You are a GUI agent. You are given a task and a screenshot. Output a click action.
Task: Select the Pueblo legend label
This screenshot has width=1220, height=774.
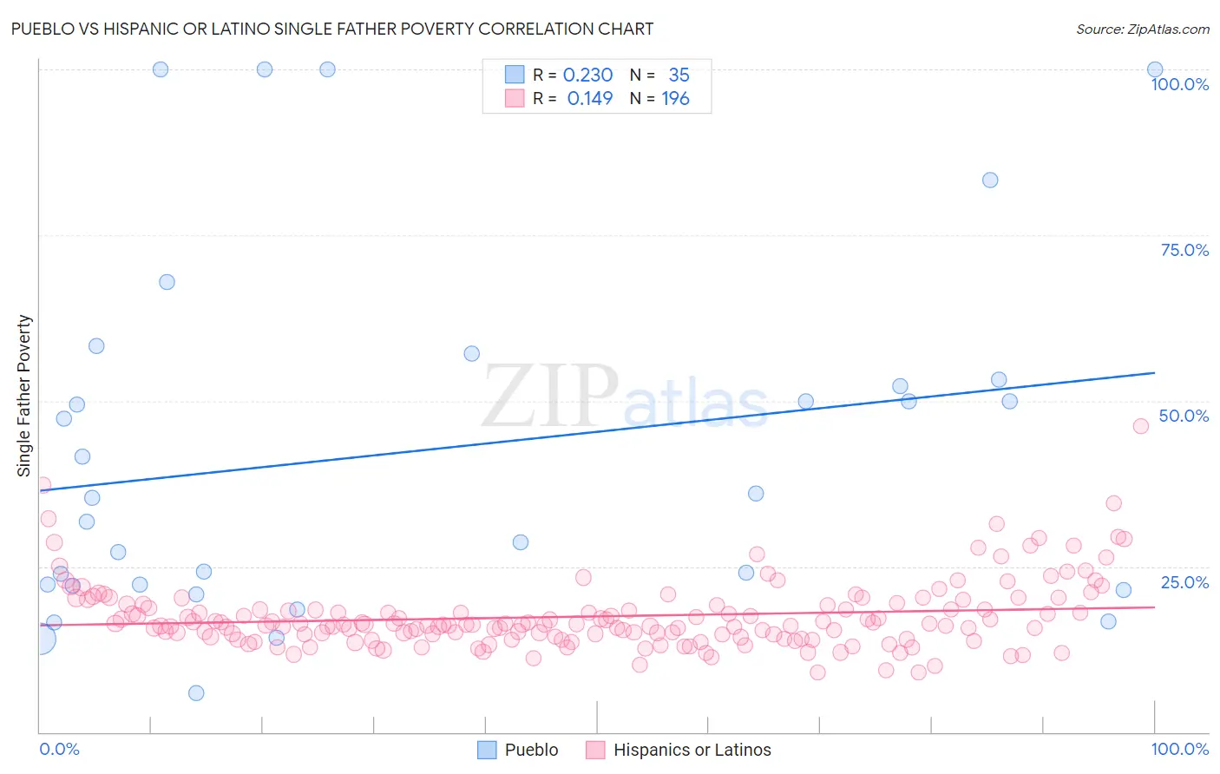click(x=531, y=750)
